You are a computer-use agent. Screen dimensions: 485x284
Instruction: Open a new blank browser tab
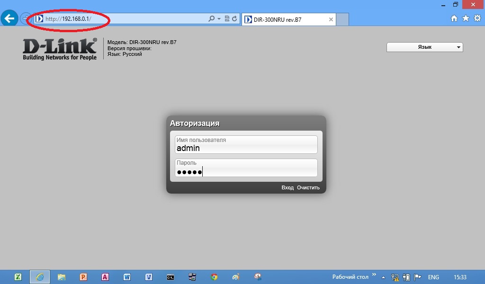click(342, 19)
